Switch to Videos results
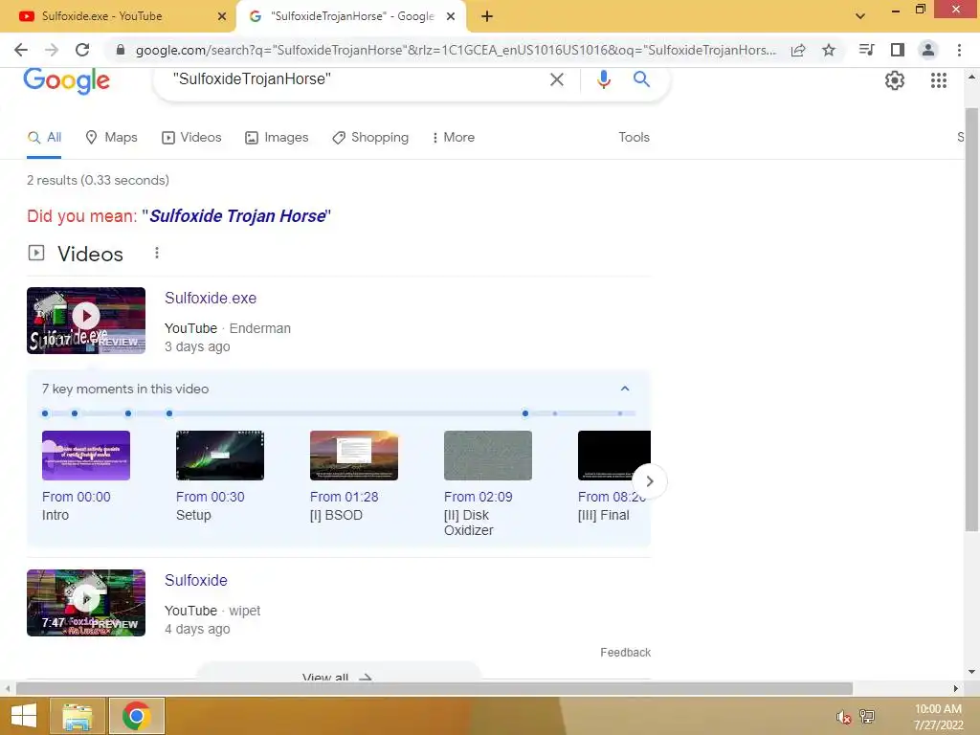980x735 pixels. [x=191, y=138]
